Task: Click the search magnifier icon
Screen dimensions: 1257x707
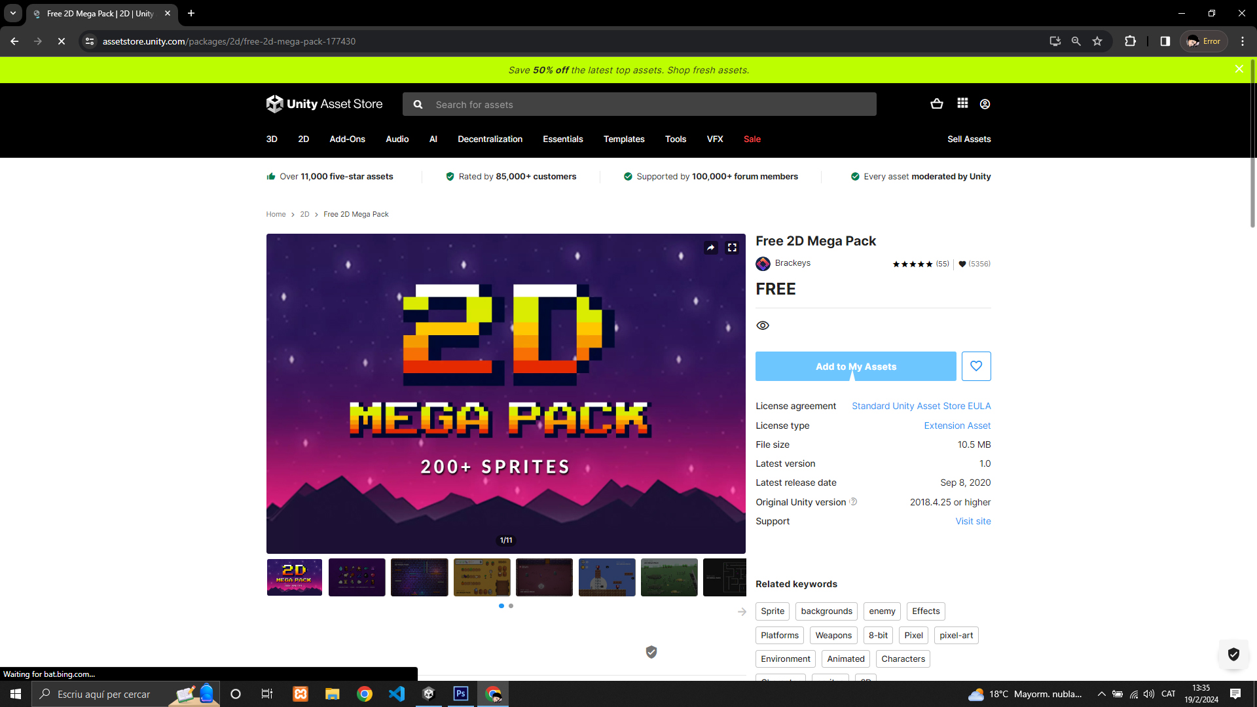Action: [x=418, y=105]
